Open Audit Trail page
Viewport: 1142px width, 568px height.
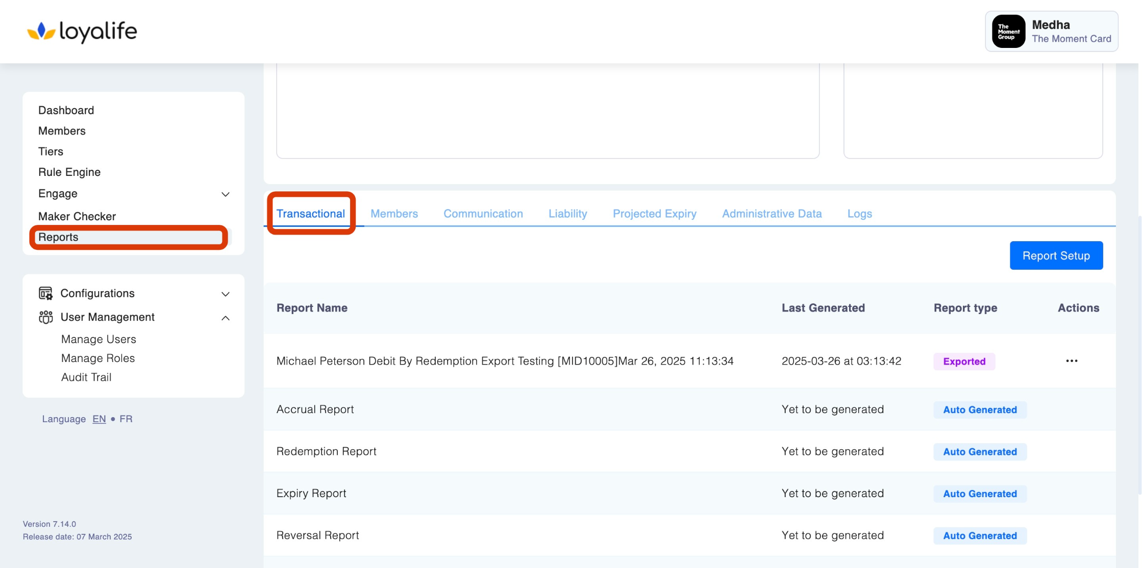(86, 377)
